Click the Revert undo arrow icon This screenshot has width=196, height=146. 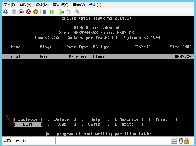point(68,12)
